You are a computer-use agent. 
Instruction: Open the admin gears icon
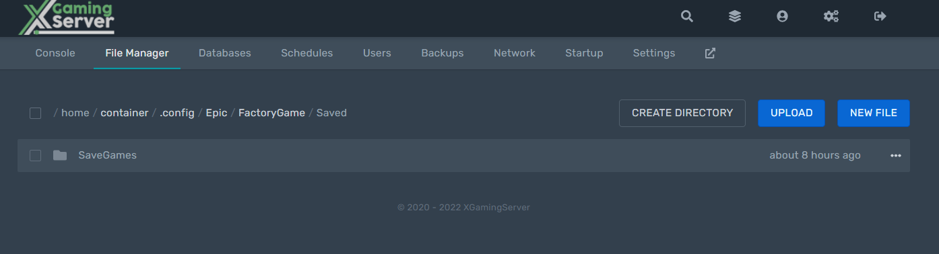[x=831, y=16]
